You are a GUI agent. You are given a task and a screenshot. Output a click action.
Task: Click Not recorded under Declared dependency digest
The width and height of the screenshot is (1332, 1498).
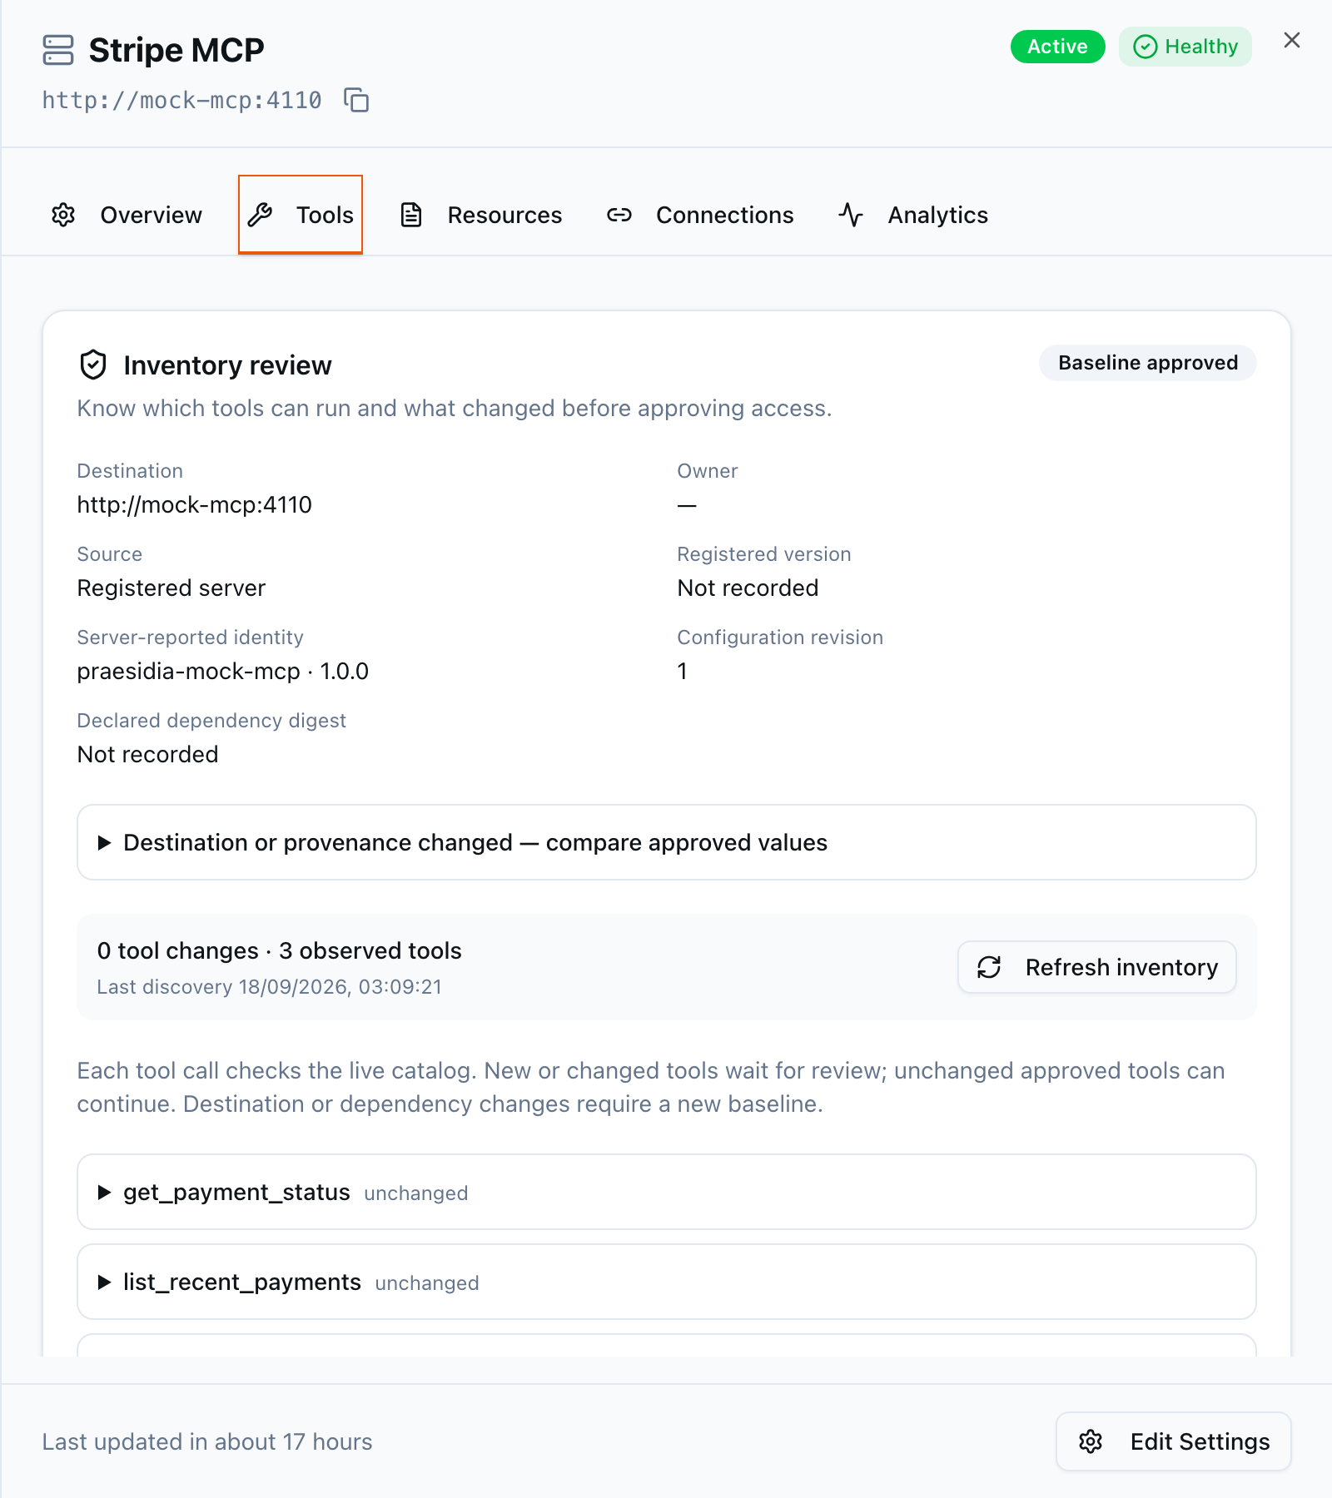point(148,754)
